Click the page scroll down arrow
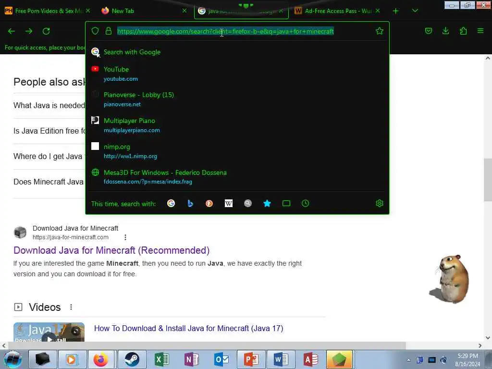492x369 pixels. 488,338
